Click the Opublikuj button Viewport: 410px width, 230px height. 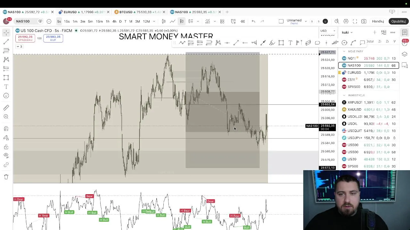tap(398, 21)
